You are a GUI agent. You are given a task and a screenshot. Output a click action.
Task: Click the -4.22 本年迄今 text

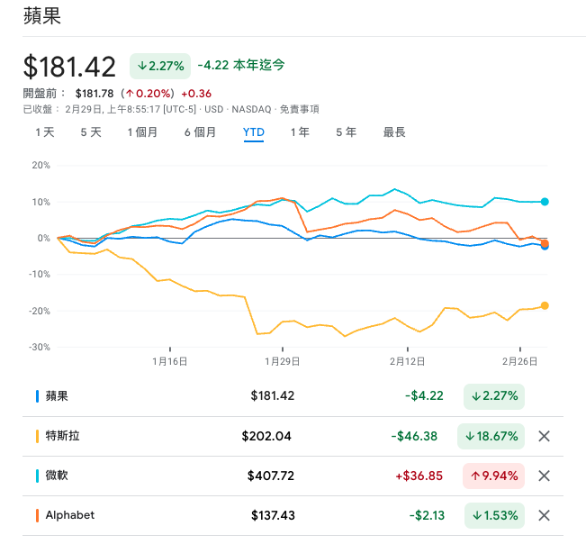[241, 65]
